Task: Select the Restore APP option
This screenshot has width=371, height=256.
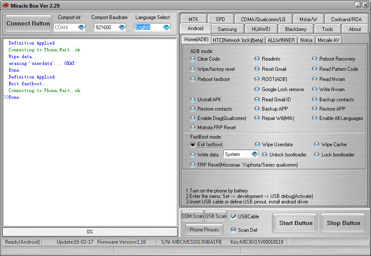Action: [329, 109]
